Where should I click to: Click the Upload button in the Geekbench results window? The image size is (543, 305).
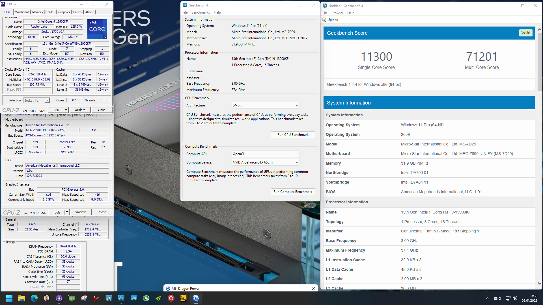click(x=330, y=20)
